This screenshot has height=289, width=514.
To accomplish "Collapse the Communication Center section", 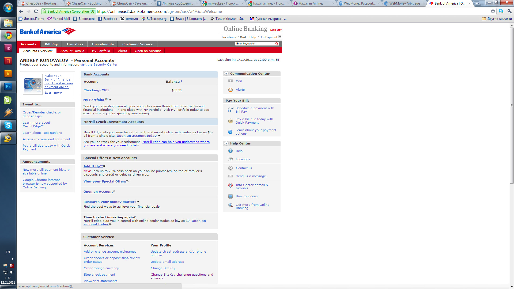I will click(x=226, y=74).
